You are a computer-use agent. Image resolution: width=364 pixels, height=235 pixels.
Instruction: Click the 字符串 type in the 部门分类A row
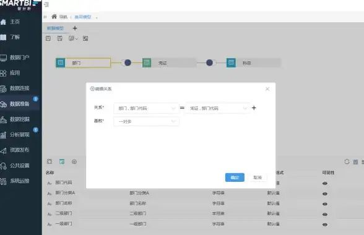pos(218,193)
